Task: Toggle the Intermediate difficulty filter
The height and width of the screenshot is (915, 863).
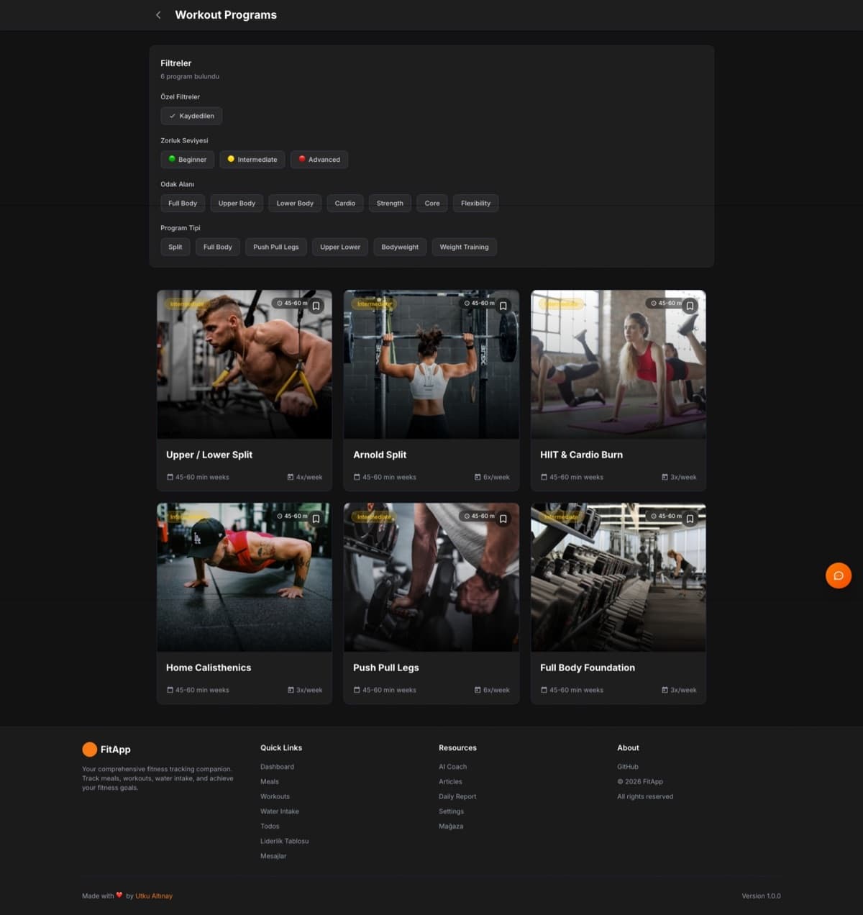Action: [x=252, y=160]
